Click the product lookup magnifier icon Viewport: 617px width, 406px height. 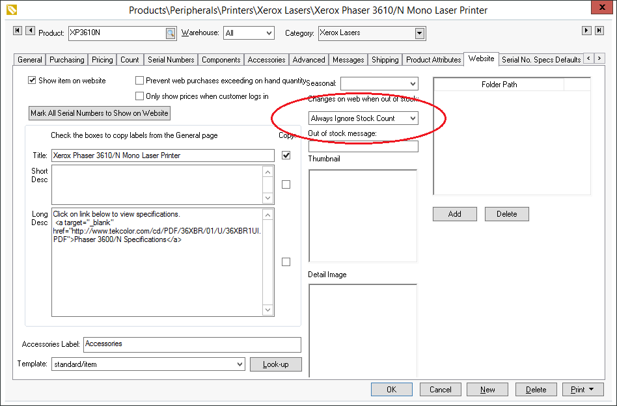(170, 33)
